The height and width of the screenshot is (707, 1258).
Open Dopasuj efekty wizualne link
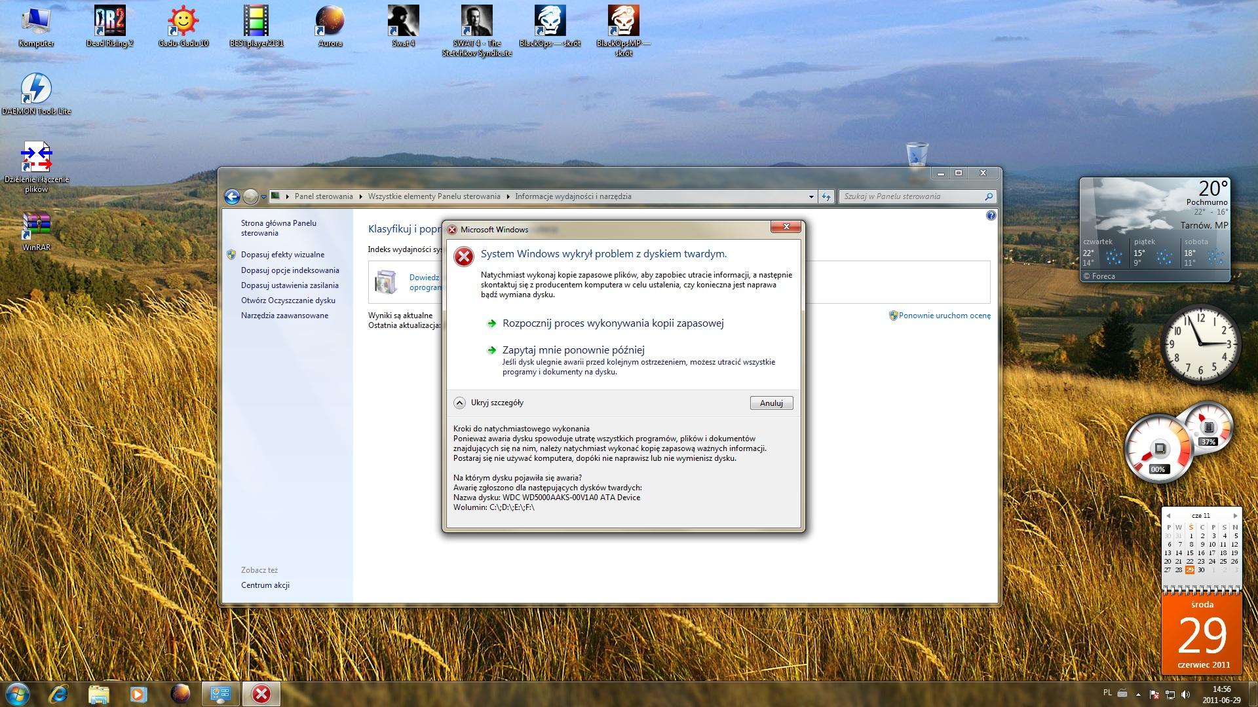point(282,255)
